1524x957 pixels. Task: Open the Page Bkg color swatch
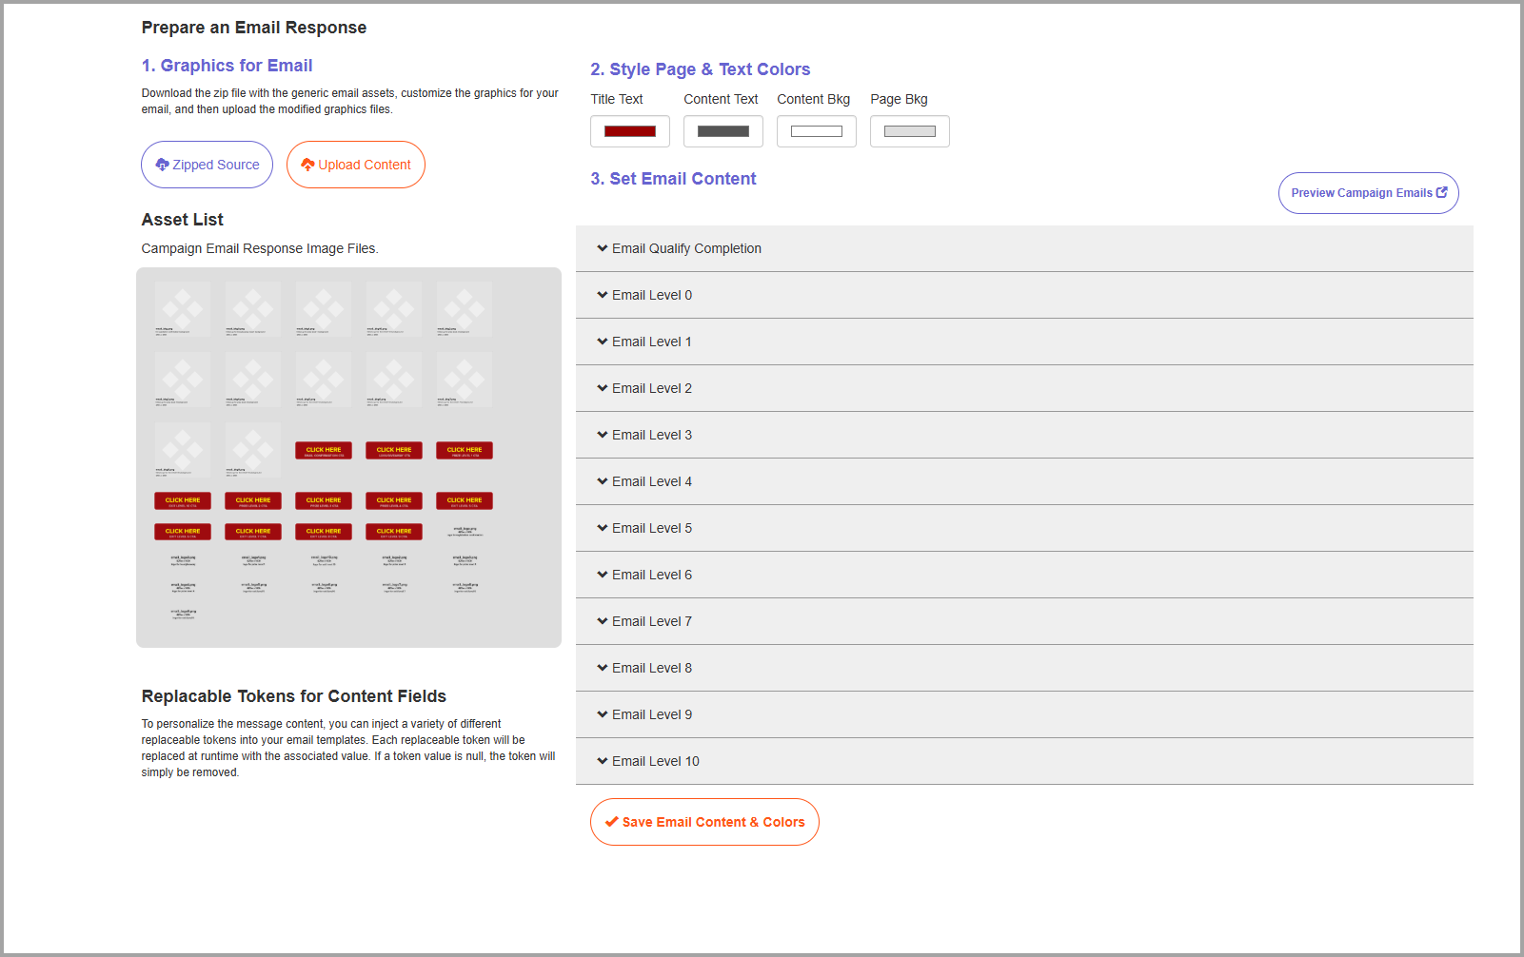[909, 131]
